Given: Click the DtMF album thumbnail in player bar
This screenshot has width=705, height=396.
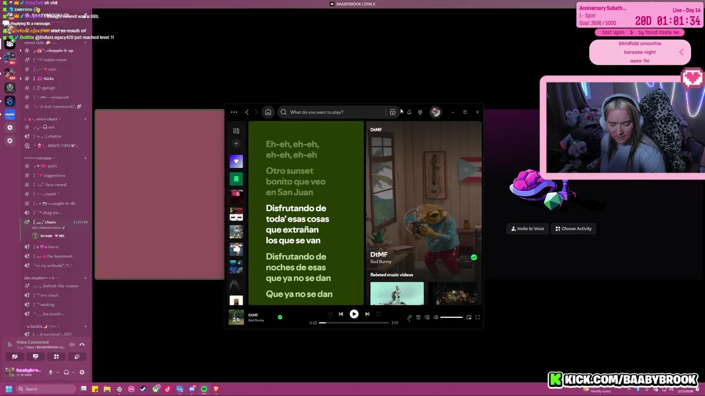Looking at the screenshot, I should pyautogui.click(x=236, y=317).
